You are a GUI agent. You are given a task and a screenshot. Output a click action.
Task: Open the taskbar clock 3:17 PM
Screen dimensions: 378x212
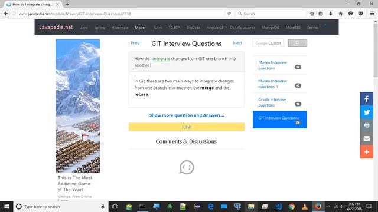[354, 207]
